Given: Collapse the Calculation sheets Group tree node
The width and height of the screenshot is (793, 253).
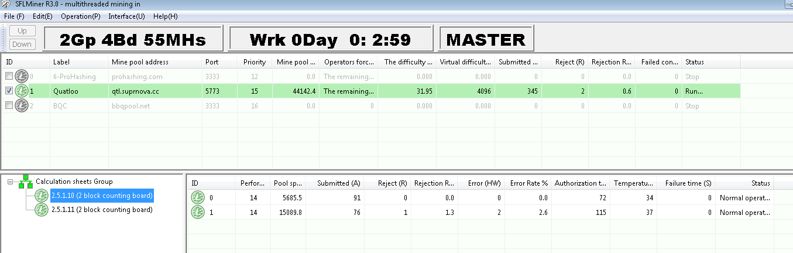Looking at the screenshot, I should coord(10,182).
